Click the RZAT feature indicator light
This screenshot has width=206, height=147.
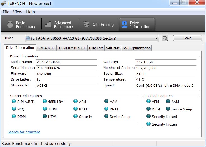tap(76, 109)
